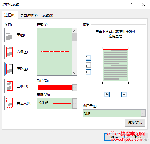Click the style list scrollbar thumb
This screenshot has height=144, width=150.
[x=74, y=37]
